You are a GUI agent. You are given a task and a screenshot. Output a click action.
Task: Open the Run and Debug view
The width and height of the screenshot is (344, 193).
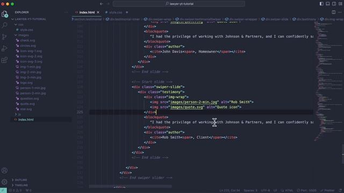point(4,48)
